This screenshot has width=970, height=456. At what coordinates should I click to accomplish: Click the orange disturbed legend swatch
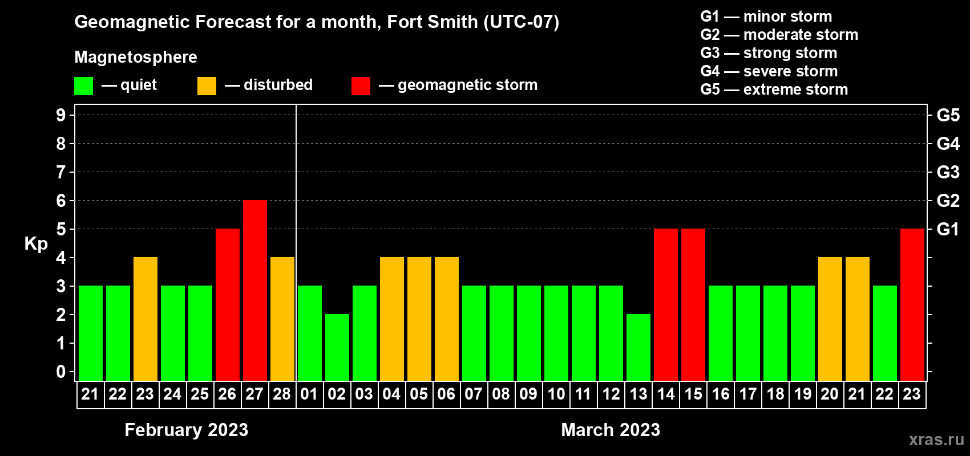point(207,86)
